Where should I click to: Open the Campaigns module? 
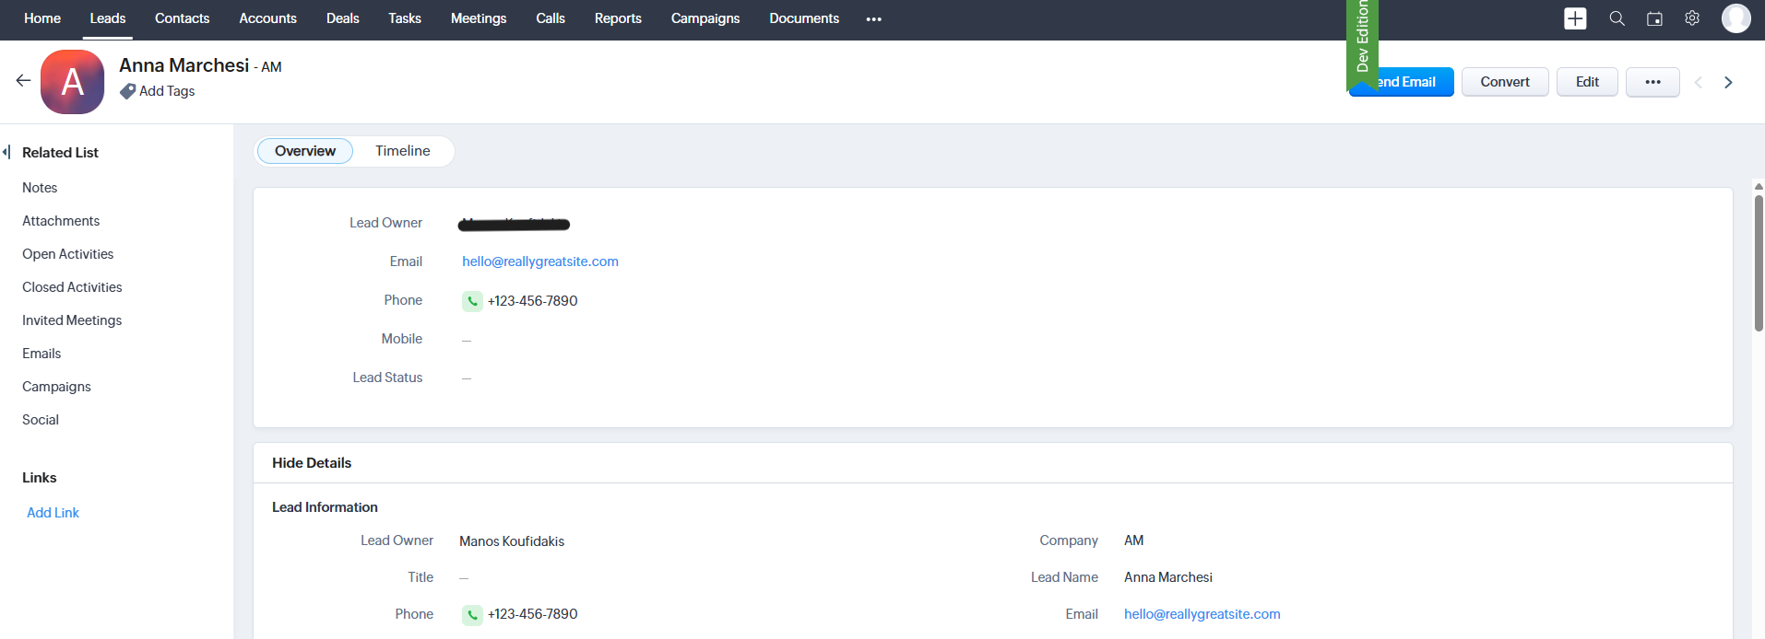pos(705,18)
